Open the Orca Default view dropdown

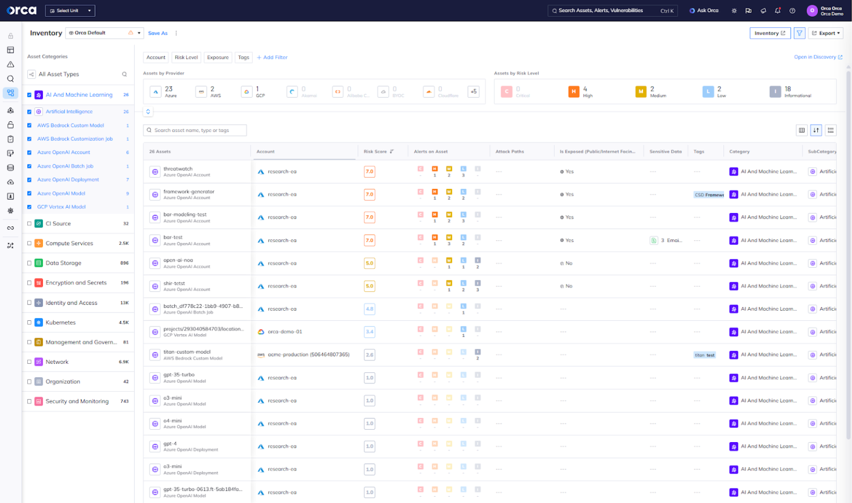(x=104, y=33)
